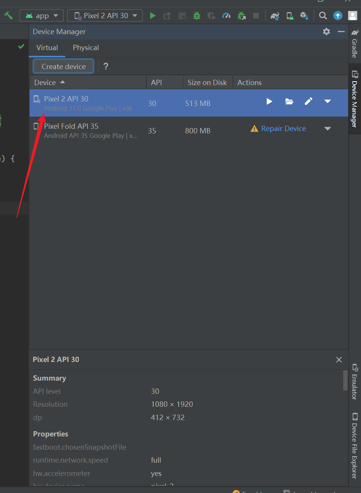Click the 800 MB size cell

(198, 131)
